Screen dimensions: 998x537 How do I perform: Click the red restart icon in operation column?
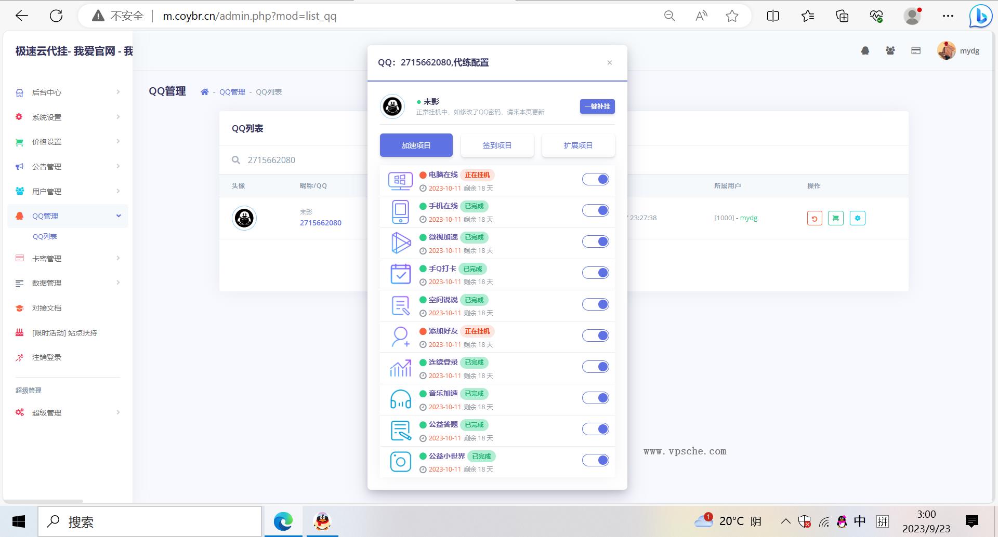(814, 218)
